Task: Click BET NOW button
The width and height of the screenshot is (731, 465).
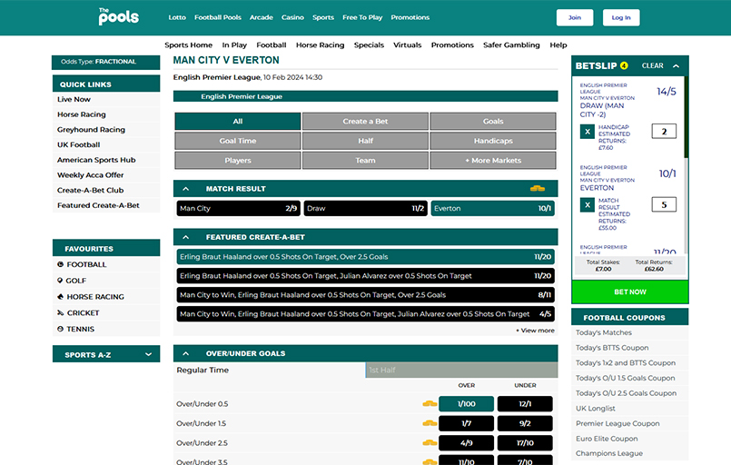Action: point(630,292)
